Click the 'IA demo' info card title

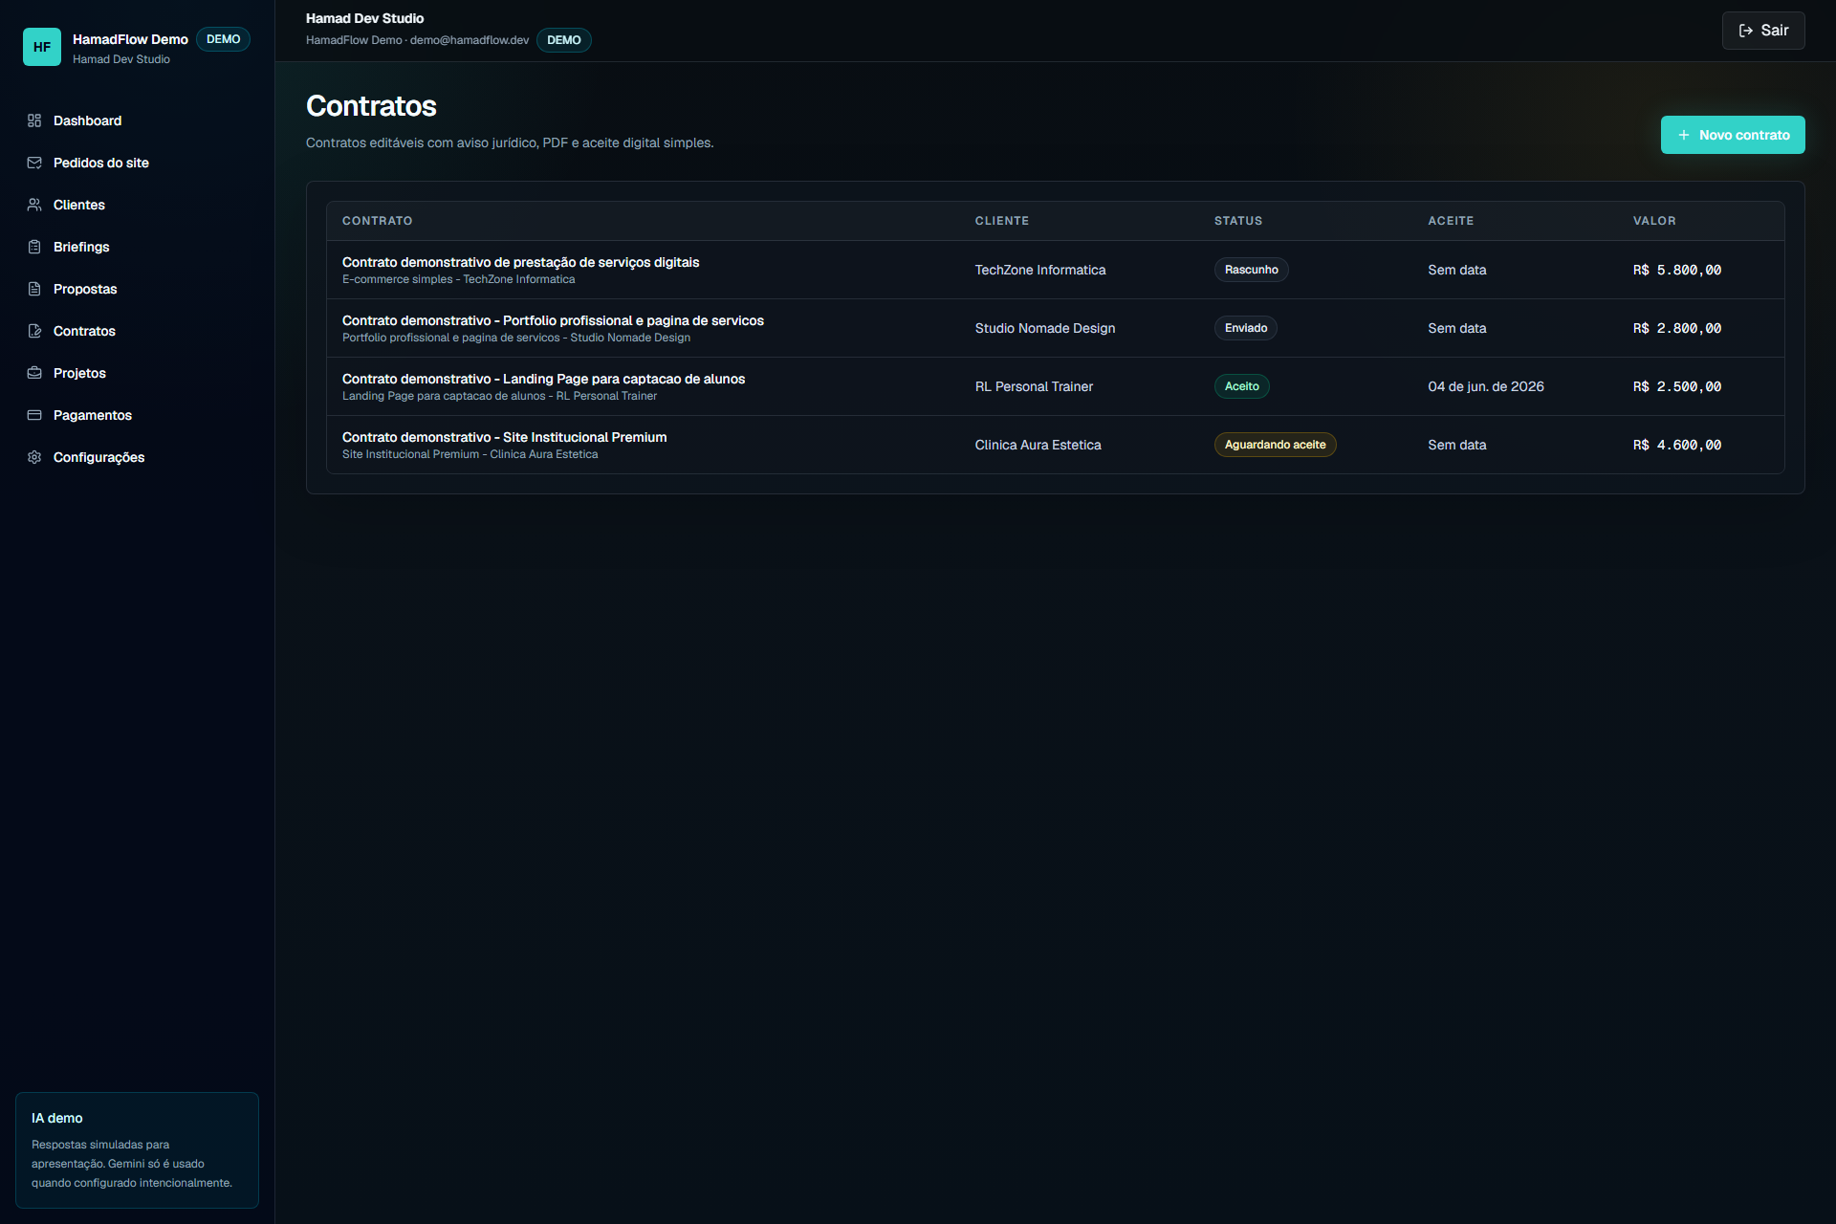(56, 1118)
